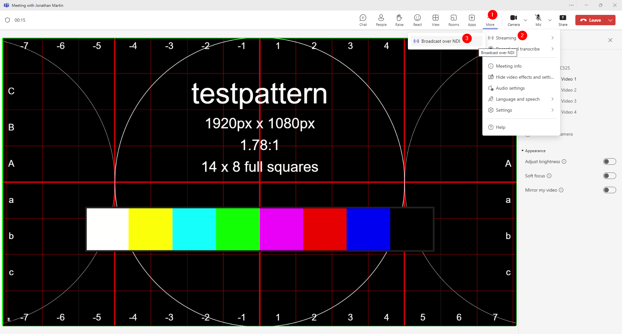Select Video 2 option

tap(569, 90)
